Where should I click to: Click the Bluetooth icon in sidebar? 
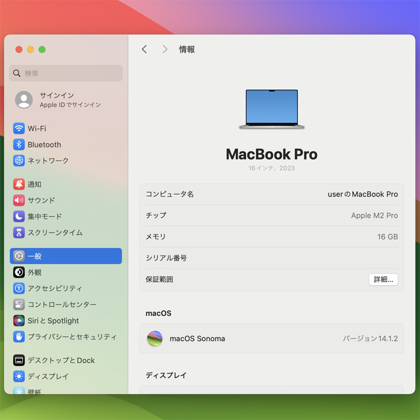click(x=19, y=144)
